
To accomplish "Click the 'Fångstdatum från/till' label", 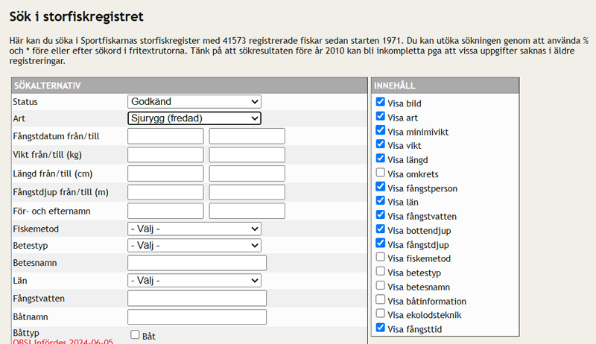I will (x=56, y=136).
